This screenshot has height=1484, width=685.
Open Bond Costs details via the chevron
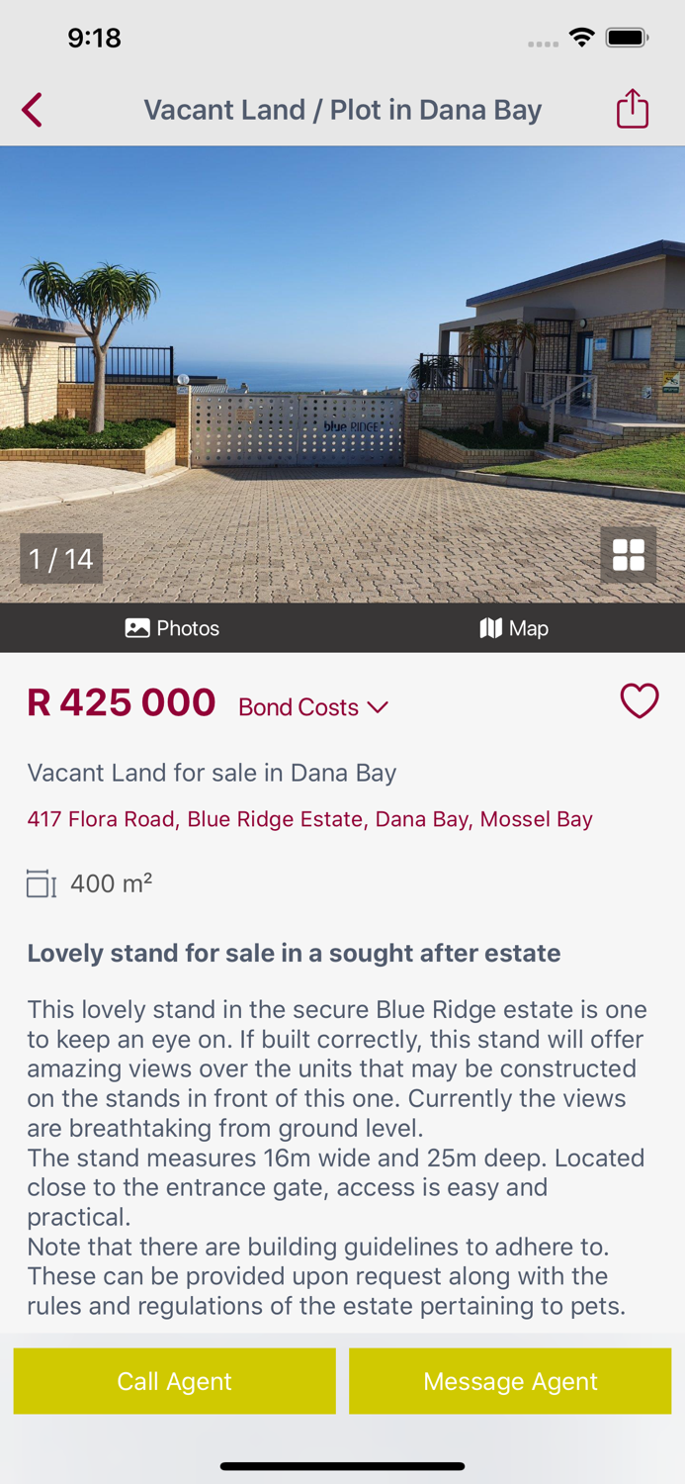pos(379,708)
